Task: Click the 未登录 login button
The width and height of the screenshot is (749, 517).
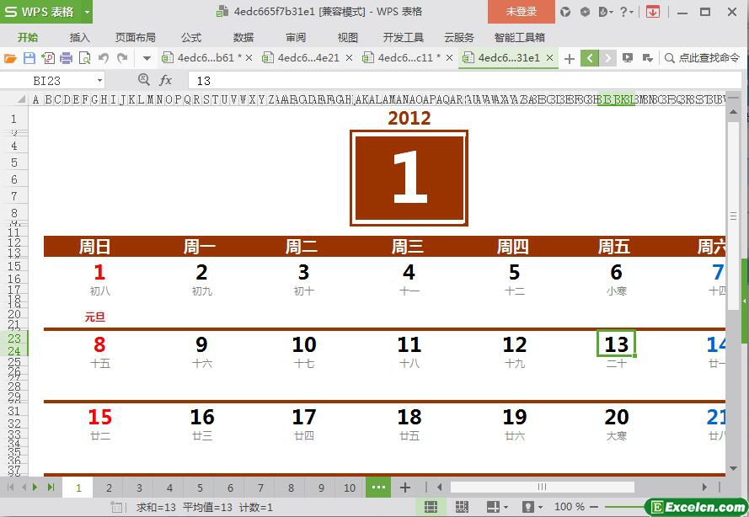Action: 522,12
